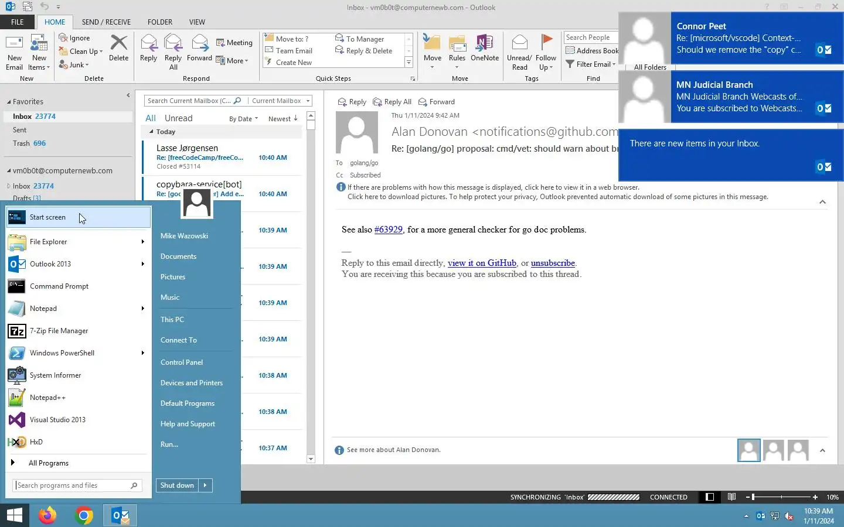Screen dimensions: 844x527
Task: Click Reply All in the reading pane
Action: [x=392, y=102]
